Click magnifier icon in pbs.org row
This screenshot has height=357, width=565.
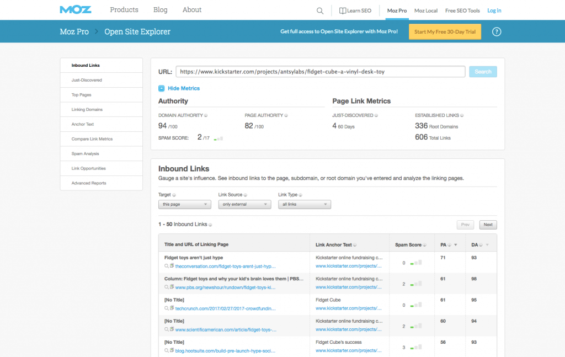[167, 287]
